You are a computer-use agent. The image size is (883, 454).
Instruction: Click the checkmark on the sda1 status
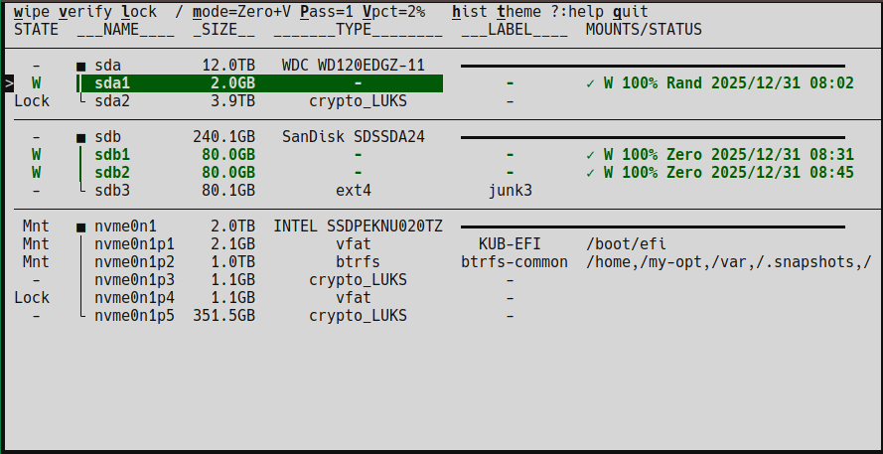(591, 83)
